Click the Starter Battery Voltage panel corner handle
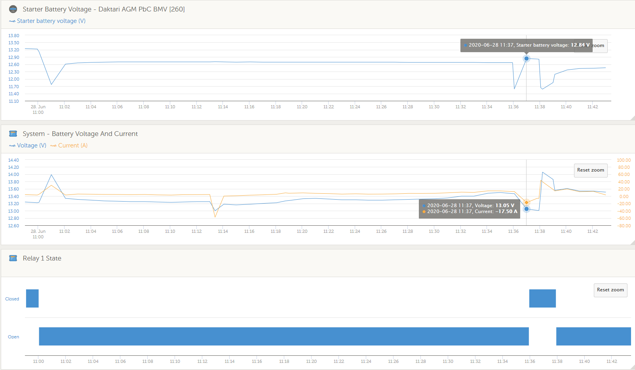The height and width of the screenshot is (370, 635). [632, 118]
